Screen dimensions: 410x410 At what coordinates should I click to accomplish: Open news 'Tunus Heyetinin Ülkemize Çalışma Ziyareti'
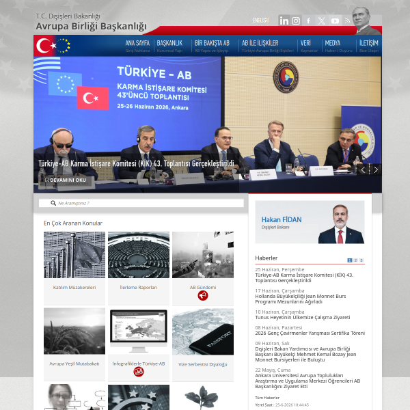(303, 318)
